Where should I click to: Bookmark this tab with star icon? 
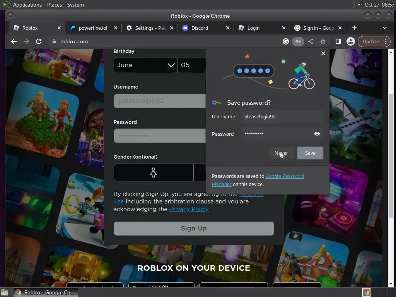[x=323, y=41]
